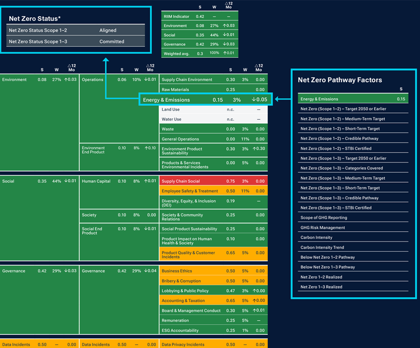Open Data Privacy Incidents row
The image size is (420, 348).
click(x=213, y=345)
